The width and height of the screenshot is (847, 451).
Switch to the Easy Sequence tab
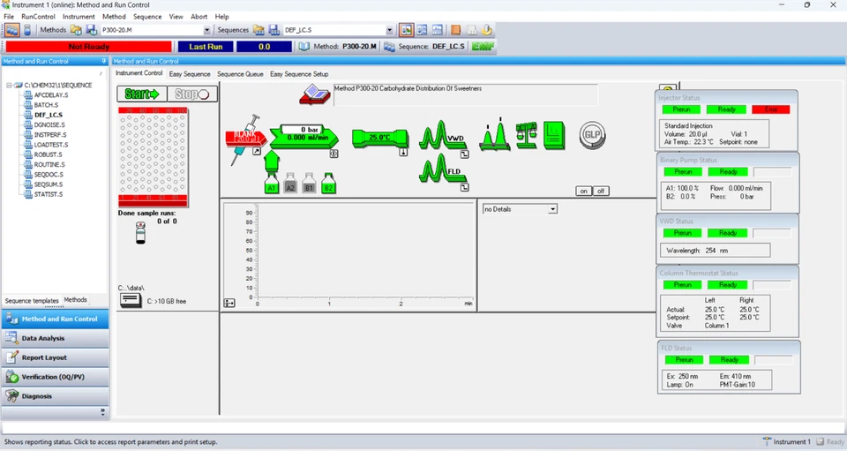pos(190,74)
